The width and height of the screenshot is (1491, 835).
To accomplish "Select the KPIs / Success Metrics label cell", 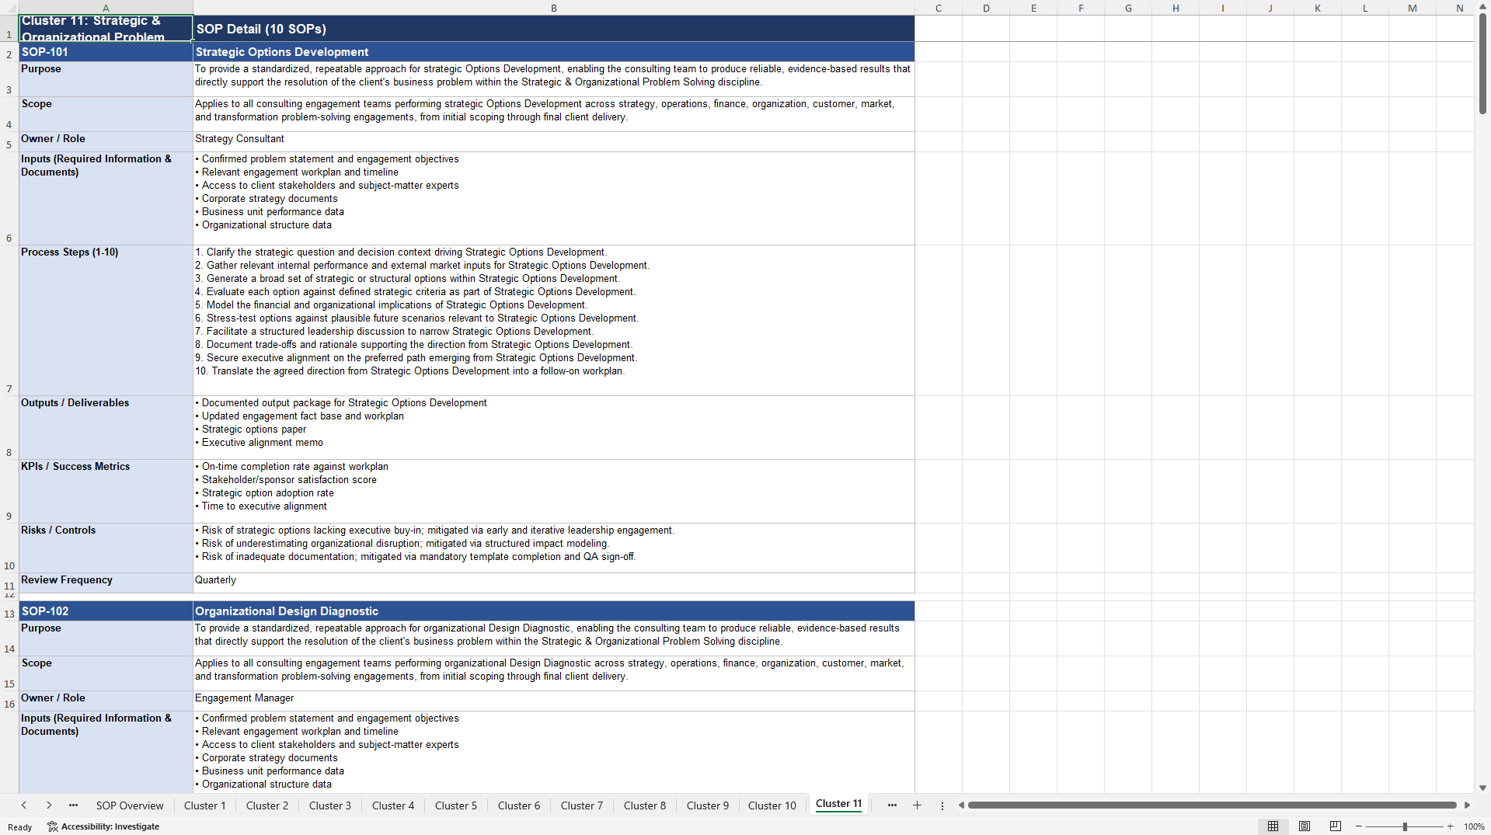I will tap(106, 492).
